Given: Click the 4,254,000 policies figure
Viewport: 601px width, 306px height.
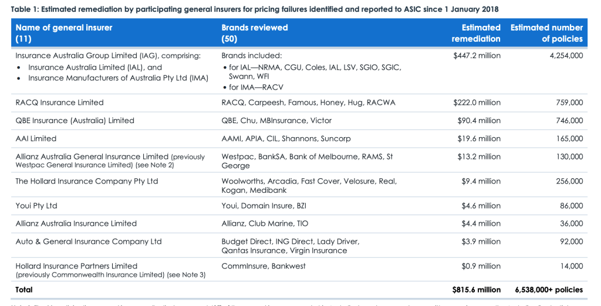Looking at the screenshot, I should pyautogui.click(x=565, y=56).
